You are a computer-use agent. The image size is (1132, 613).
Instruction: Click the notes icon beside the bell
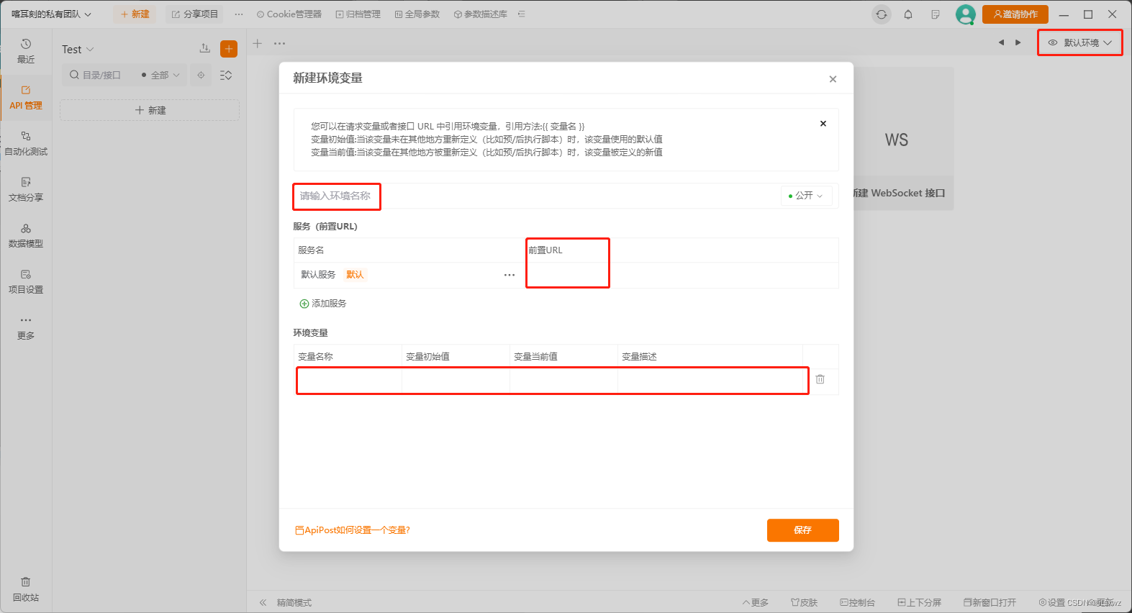[935, 14]
